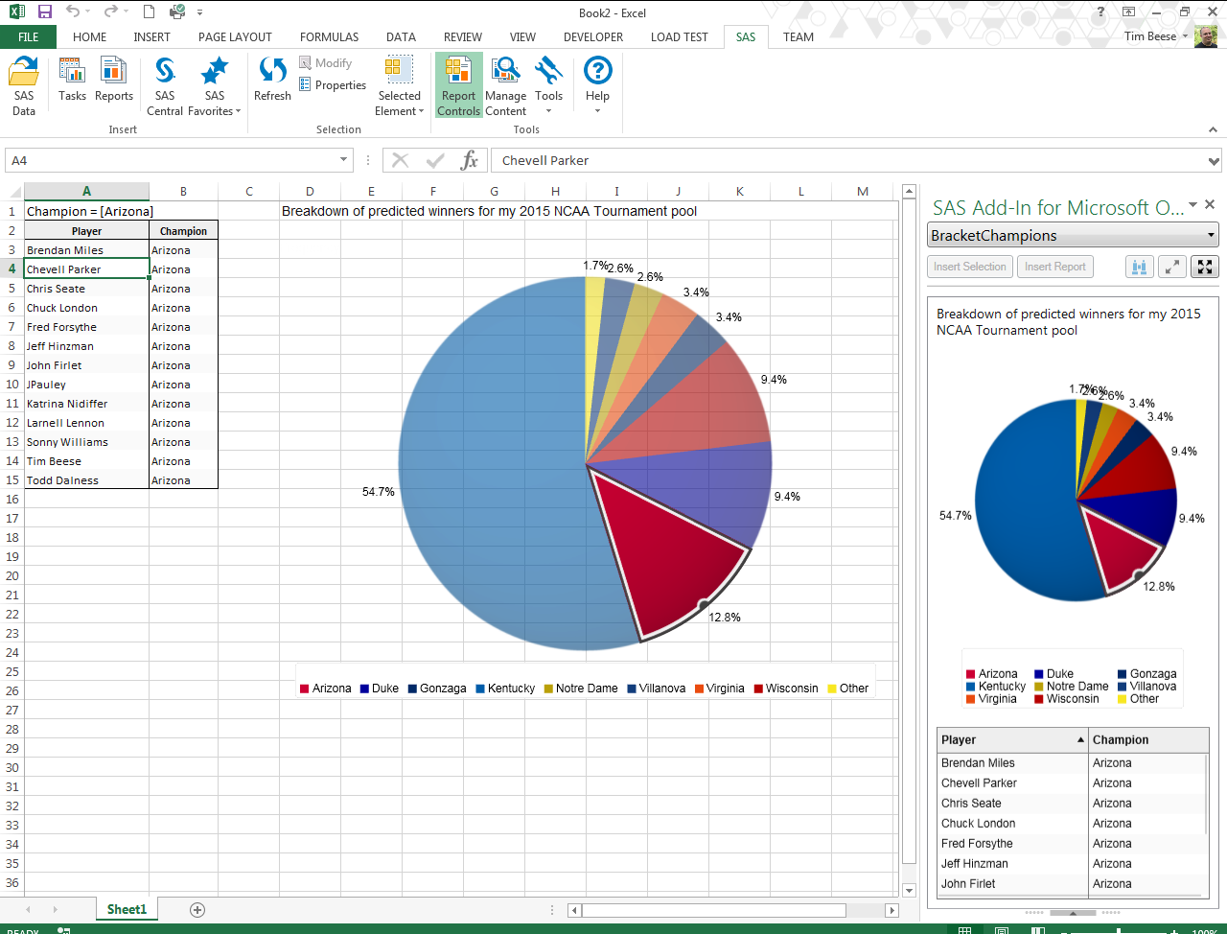Viewport: 1227px width, 934px height.
Task: Open SAS task pane options arrow
Action: [1193, 204]
